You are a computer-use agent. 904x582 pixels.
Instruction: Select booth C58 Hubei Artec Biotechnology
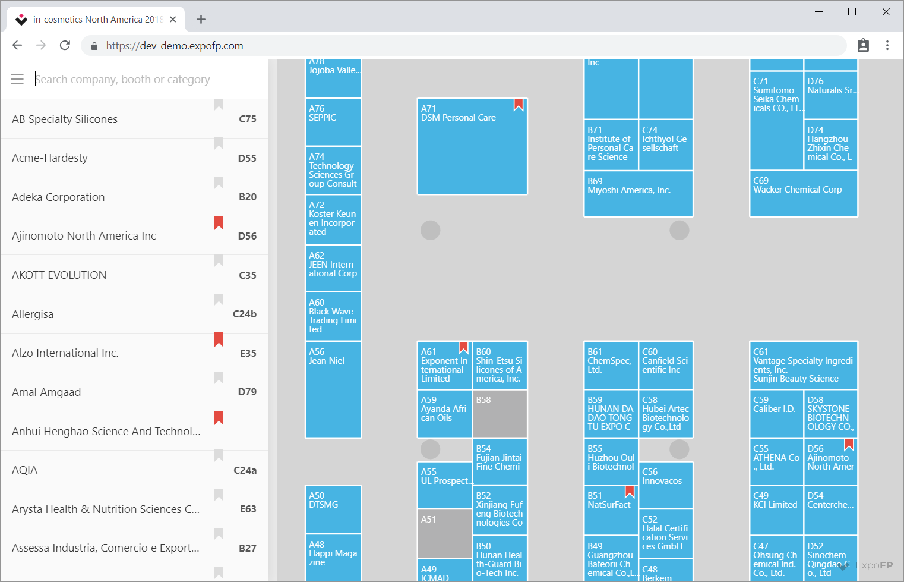pos(666,414)
